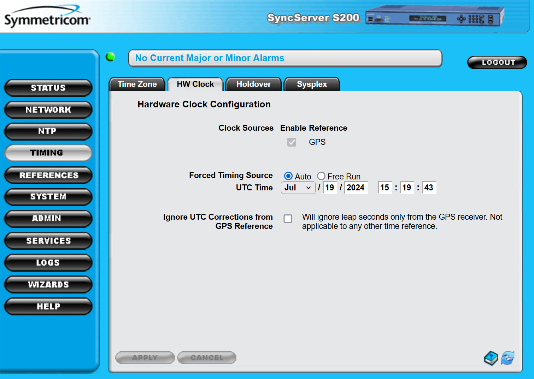
Task: Click the UTC hour field showing 15
Action: click(x=385, y=188)
